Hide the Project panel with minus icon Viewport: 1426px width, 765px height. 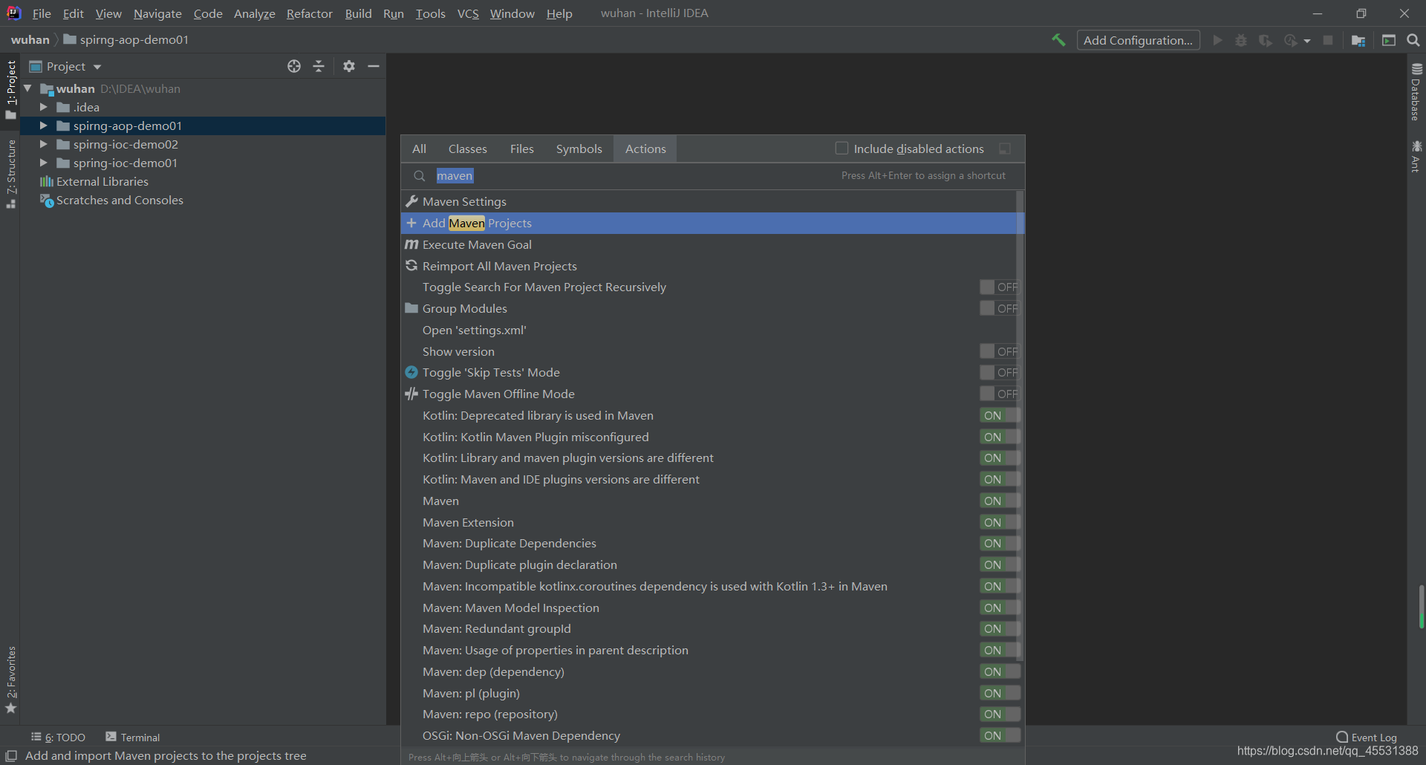pyautogui.click(x=374, y=66)
